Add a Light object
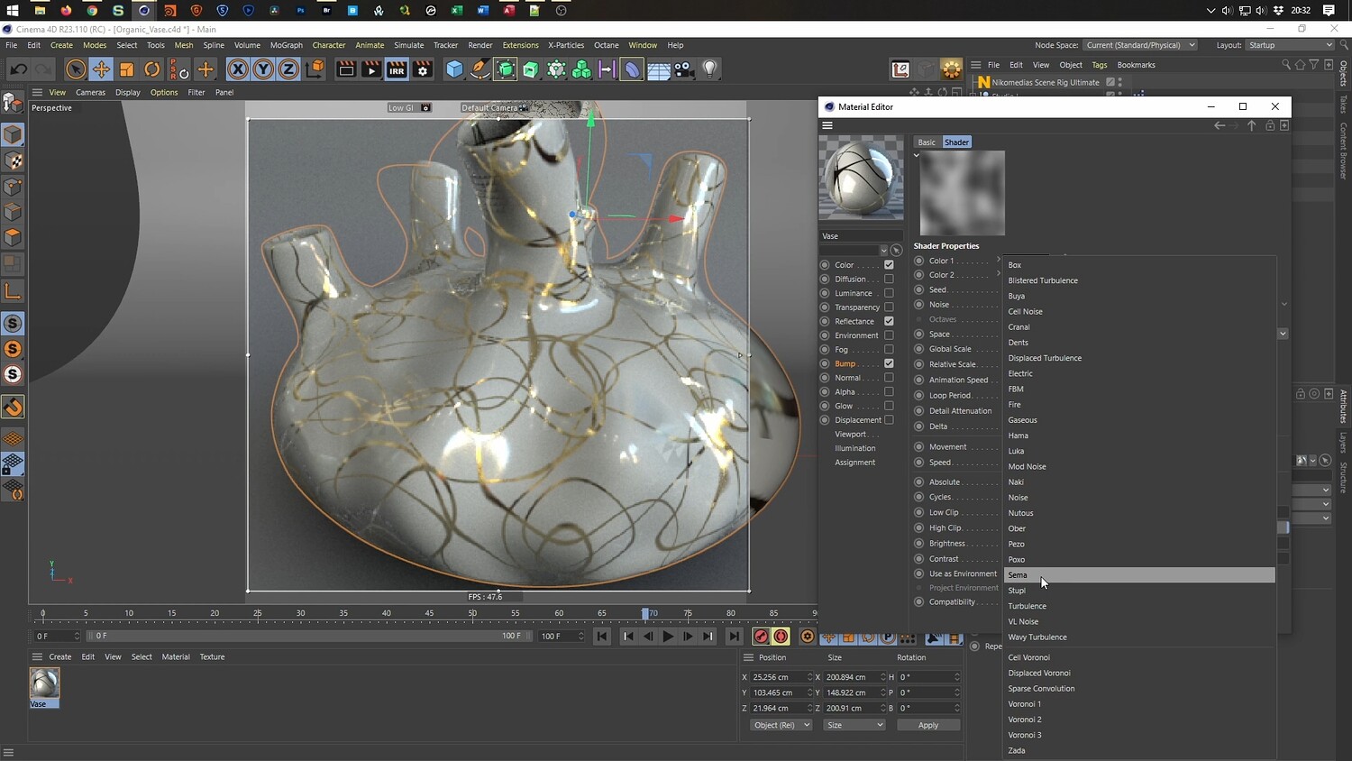Screen dimensions: 1352x761 [710, 69]
